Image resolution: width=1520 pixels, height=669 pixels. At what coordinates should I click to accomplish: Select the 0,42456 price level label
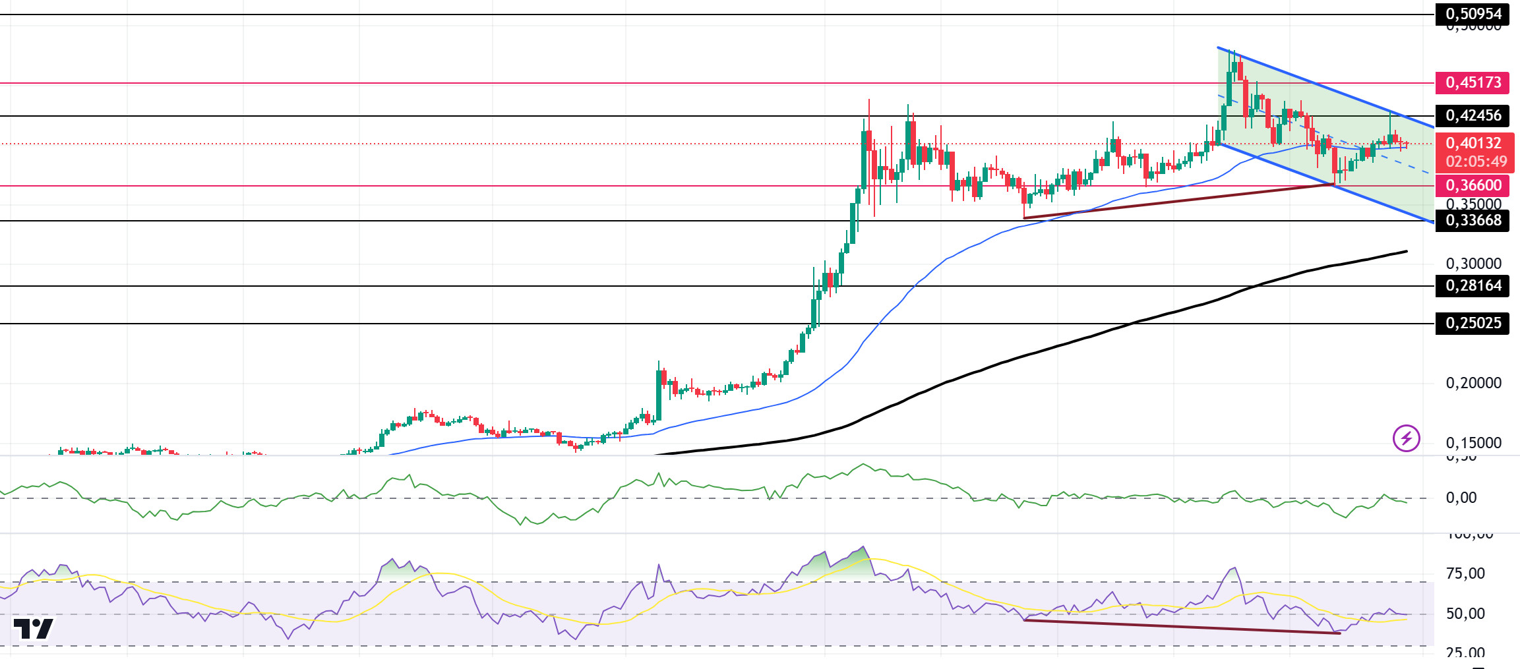click(x=1472, y=115)
